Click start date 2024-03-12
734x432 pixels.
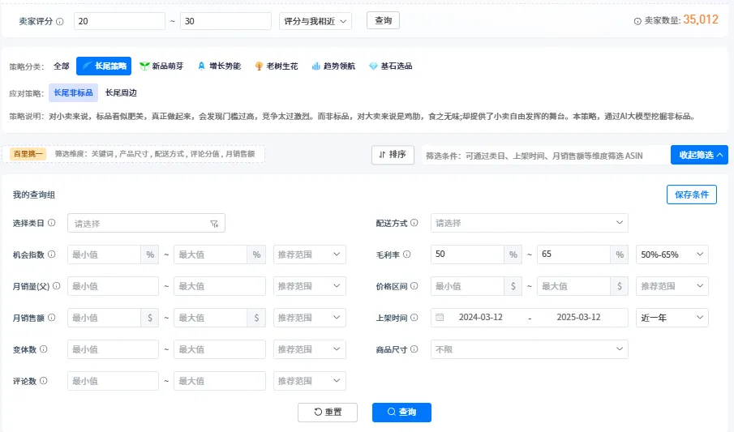pyautogui.click(x=481, y=318)
